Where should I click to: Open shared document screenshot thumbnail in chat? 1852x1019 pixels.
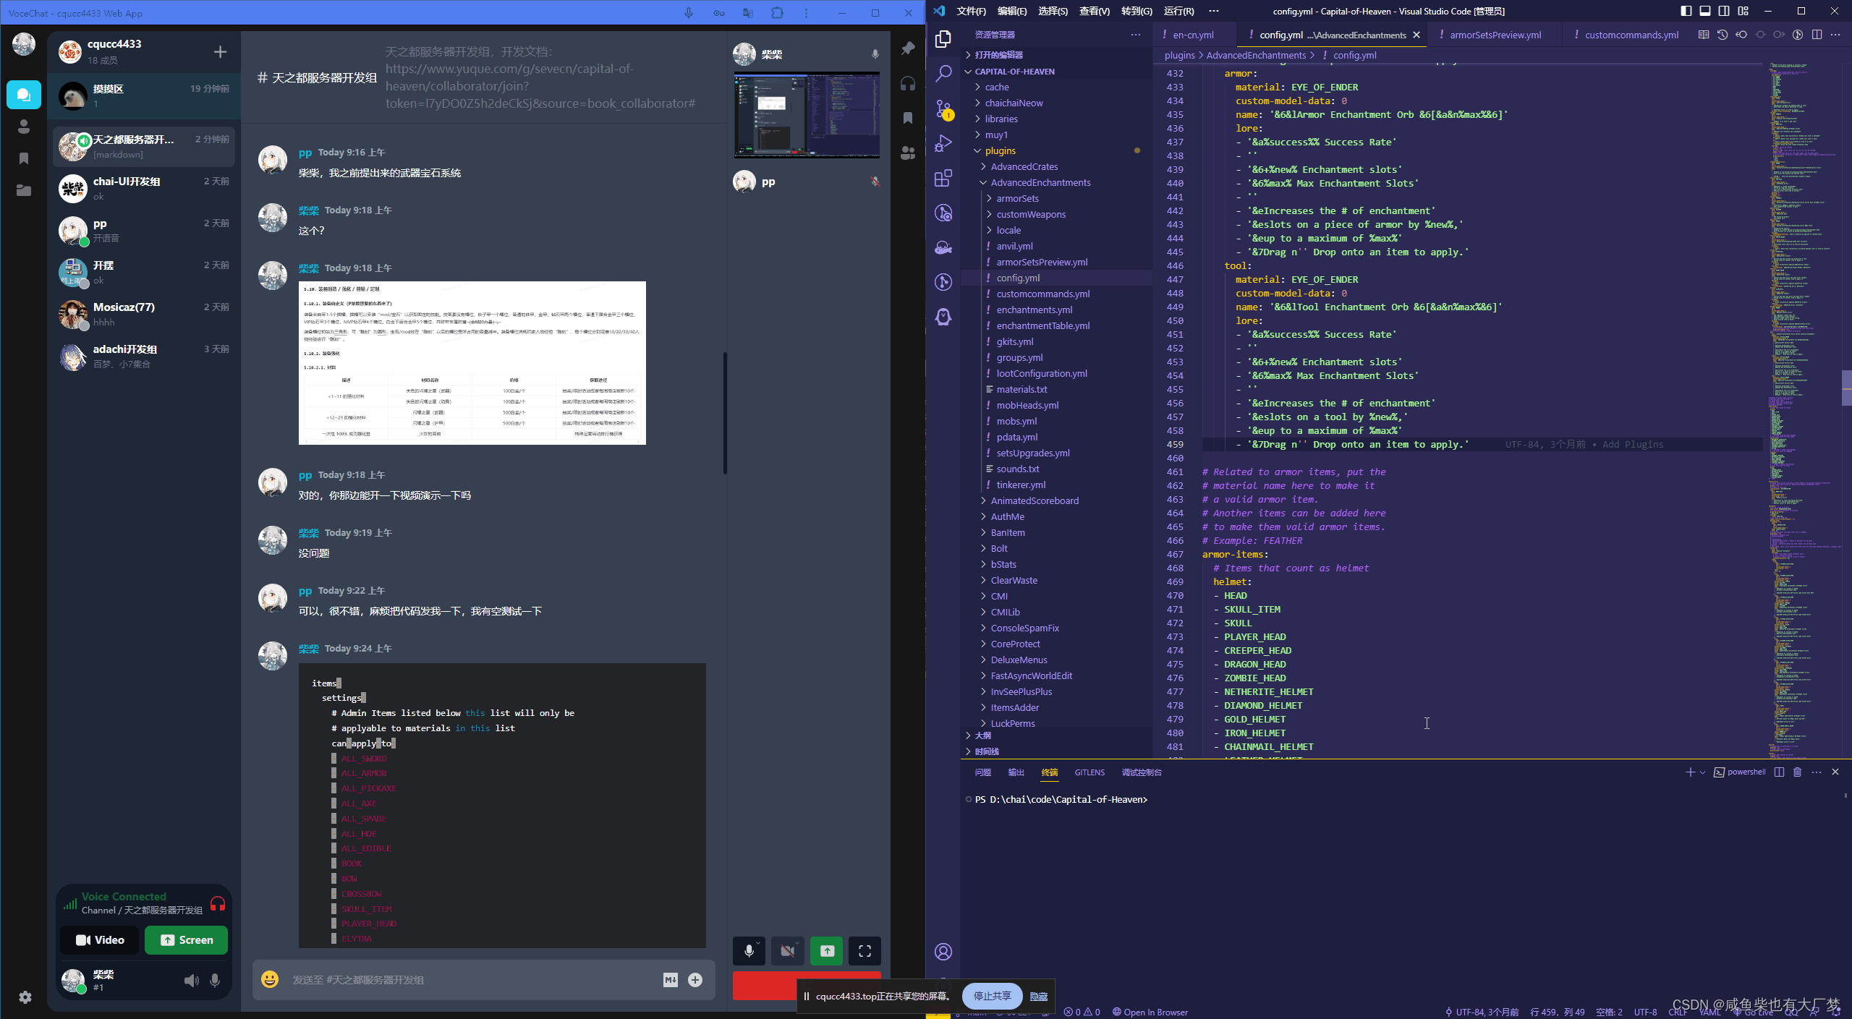pos(472,363)
